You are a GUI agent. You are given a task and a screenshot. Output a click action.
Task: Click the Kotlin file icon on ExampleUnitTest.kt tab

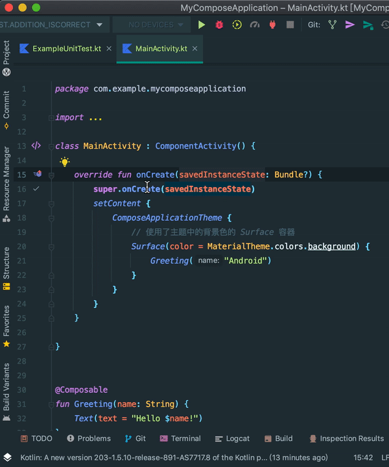pyautogui.click(x=24, y=49)
